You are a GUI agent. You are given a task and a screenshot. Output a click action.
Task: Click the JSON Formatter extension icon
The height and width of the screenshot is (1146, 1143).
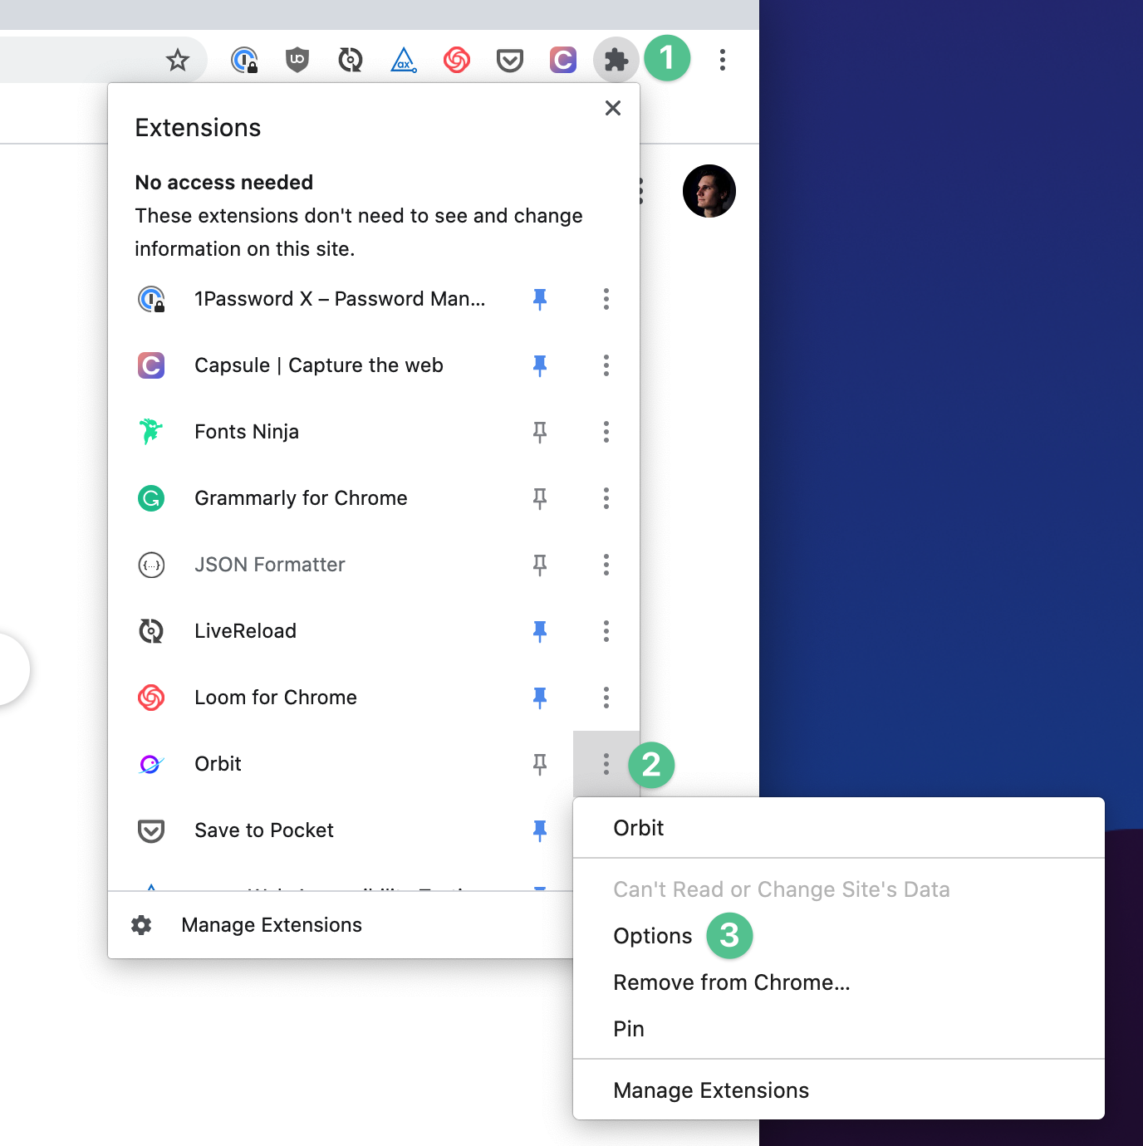coord(151,565)
